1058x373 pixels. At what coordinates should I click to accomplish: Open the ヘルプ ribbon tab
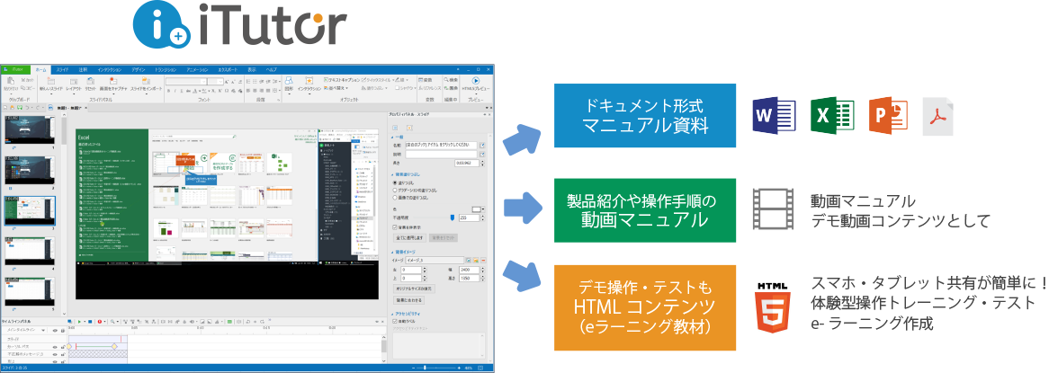pyautogui.click(x=272, y=70)
